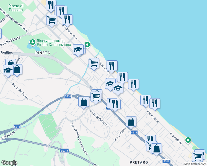
Task: Open the topmost restaurant marker on the coast
Action: click(x=51, y=6)
